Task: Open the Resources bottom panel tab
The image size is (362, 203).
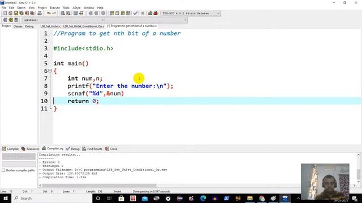Action: pos(30,149)
